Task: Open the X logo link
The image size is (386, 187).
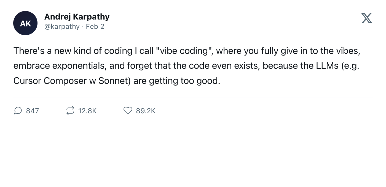Action: point(366,18)
